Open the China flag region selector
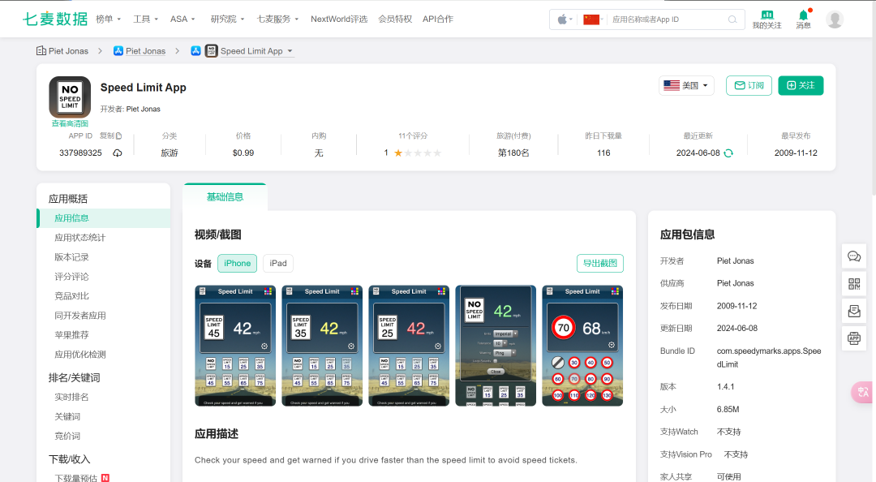876x482 pixels. coord(593,19)
